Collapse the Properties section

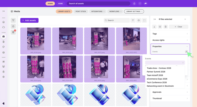pyautogui.click(x=170, y=46)
